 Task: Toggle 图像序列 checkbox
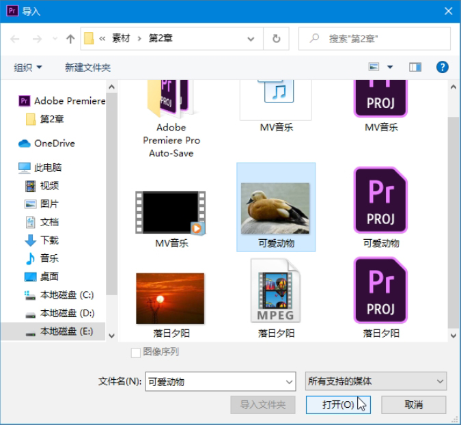click(135, 353)
